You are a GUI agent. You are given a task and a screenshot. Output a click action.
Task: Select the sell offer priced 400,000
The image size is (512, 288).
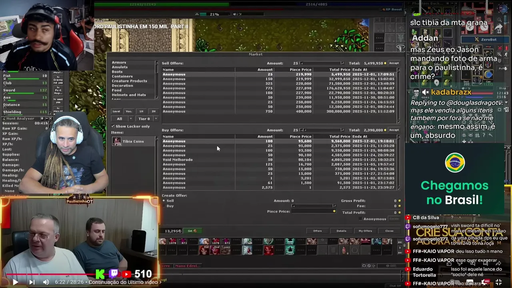click(x=279, y=111)
